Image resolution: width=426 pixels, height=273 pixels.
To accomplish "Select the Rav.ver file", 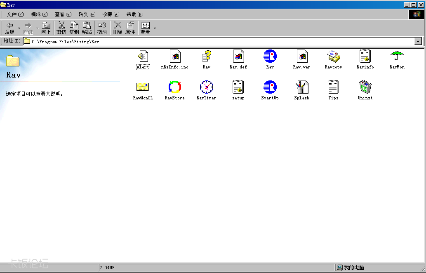I will coord(302,56).
